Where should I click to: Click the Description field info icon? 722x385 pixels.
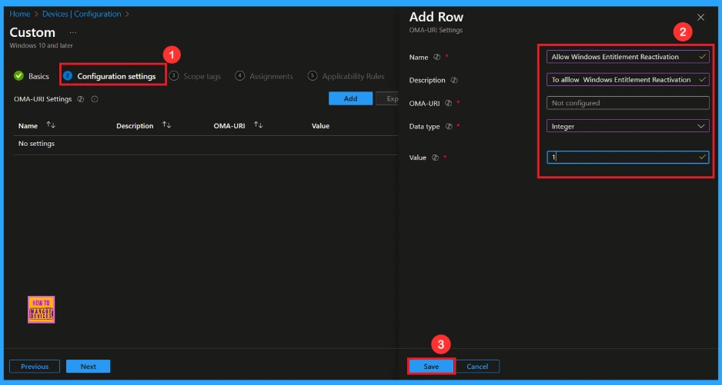tap(454, 80)
